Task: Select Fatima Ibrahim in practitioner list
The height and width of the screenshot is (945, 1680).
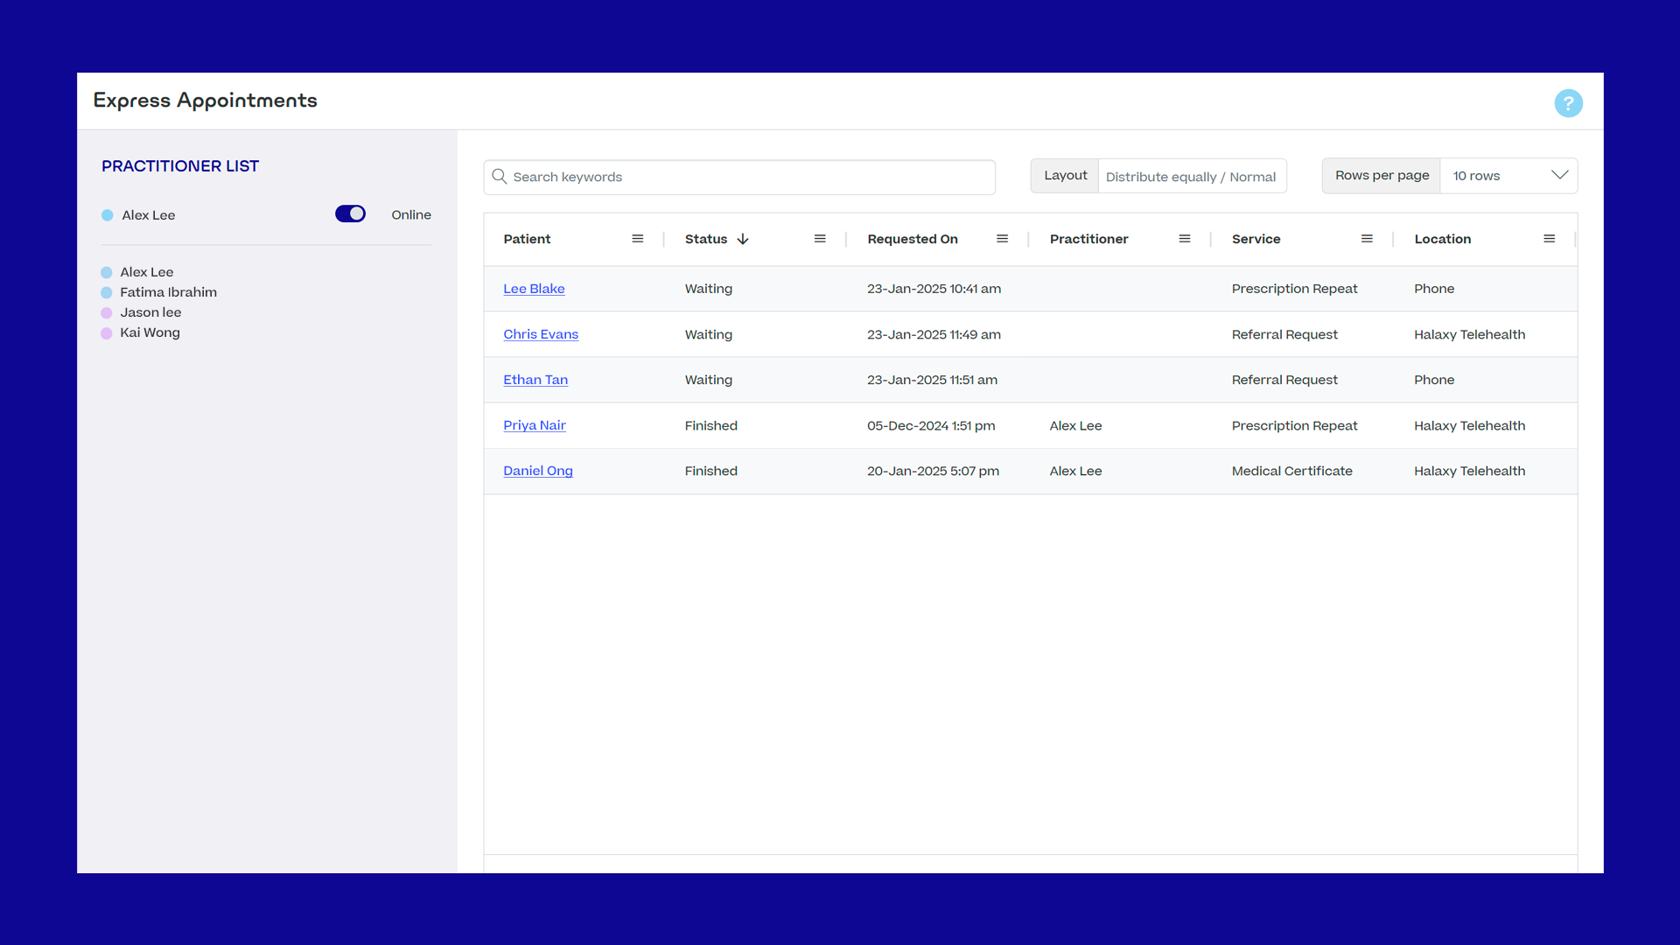Action: 168,292
